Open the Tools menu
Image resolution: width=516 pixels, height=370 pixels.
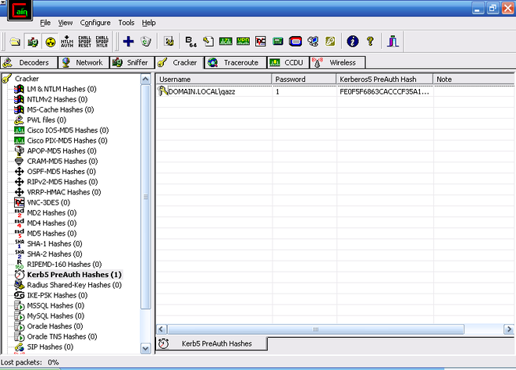coord(126,23)
